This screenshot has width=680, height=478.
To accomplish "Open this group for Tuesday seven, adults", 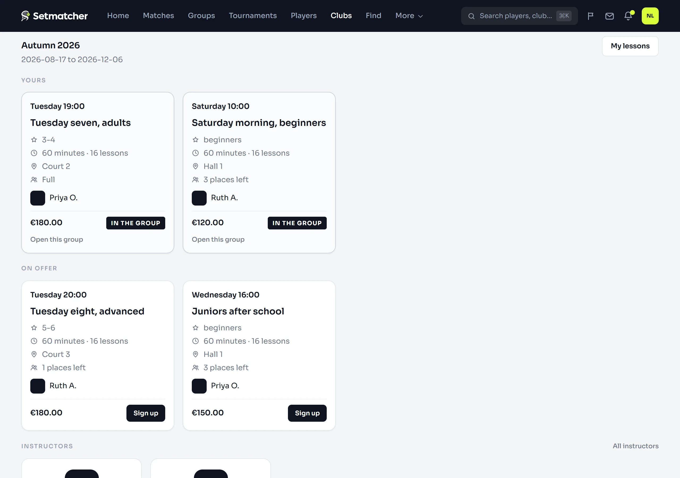I will tap(57, 239).
